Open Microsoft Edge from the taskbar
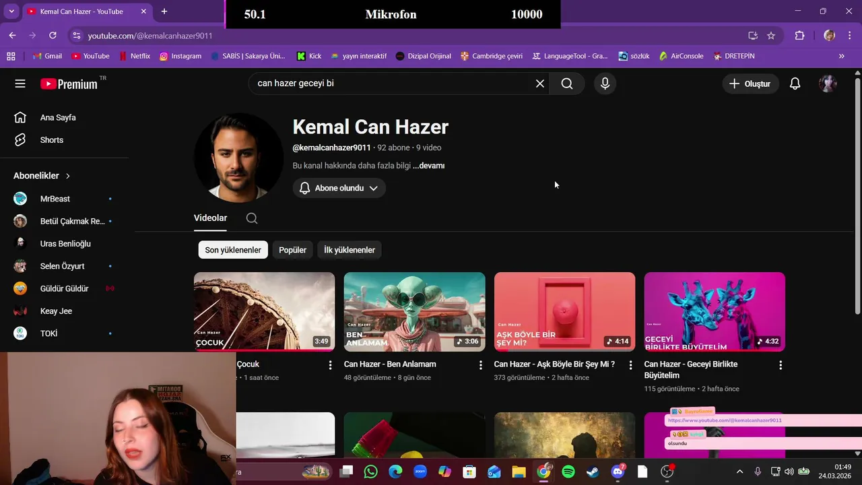Image resolution: width=862 pixels, height=485 pixels. click(395, 472)
